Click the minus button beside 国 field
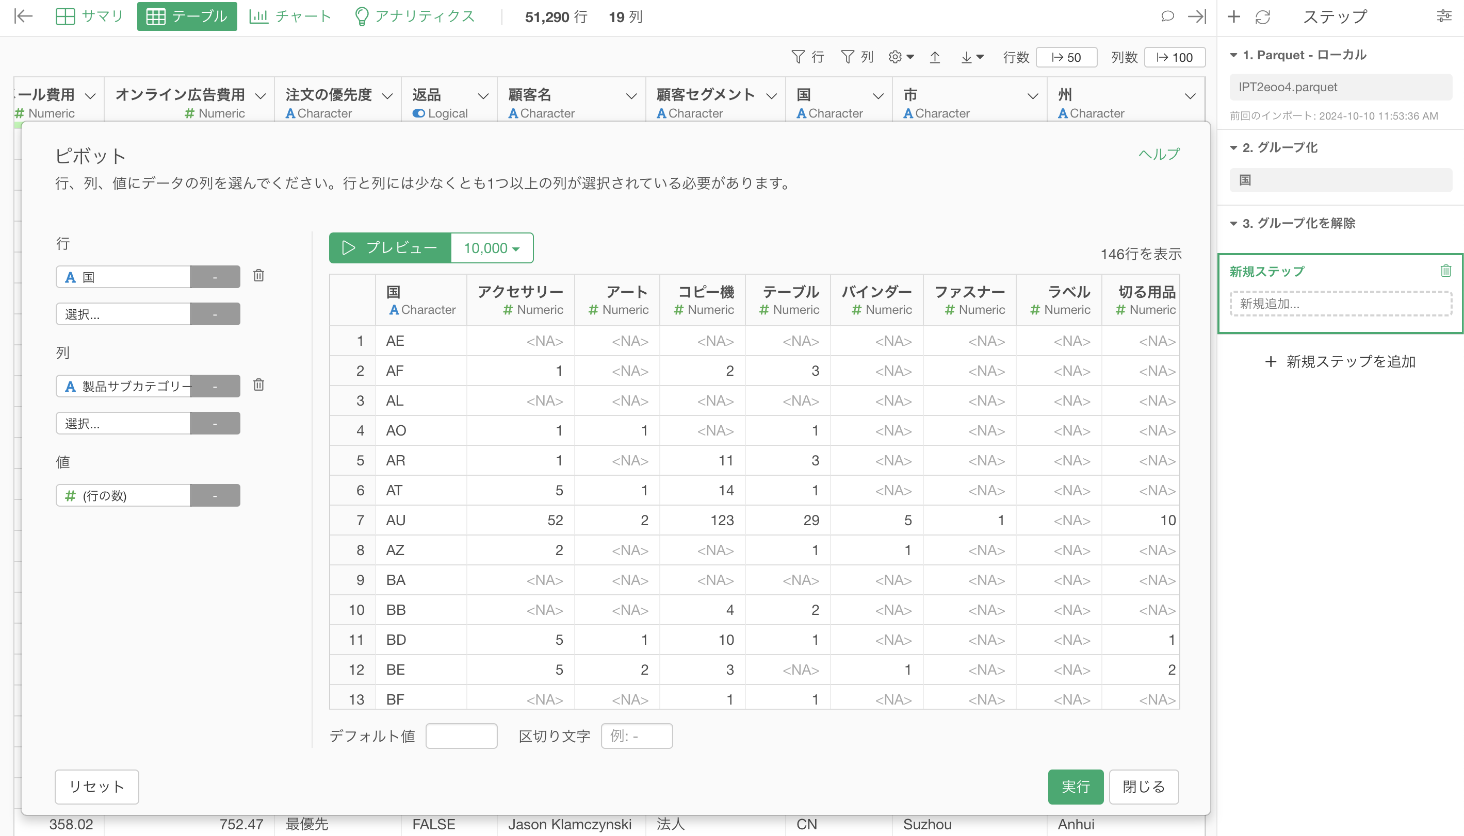Viewport: 1464px width, 836px height. pos(215,277)
